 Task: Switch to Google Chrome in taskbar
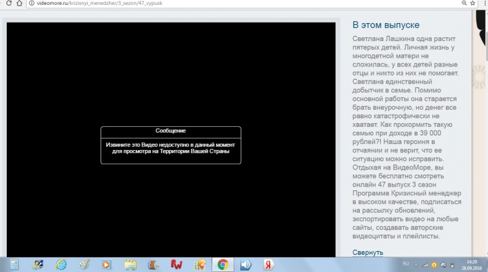pyautogui.click(x=223, y=265)
